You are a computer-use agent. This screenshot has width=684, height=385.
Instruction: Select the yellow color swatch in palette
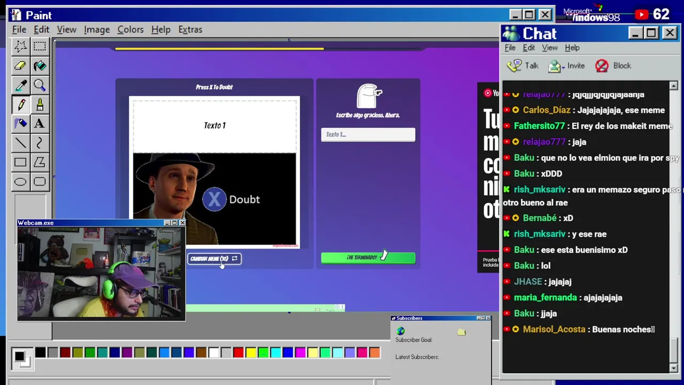(251, 352)
